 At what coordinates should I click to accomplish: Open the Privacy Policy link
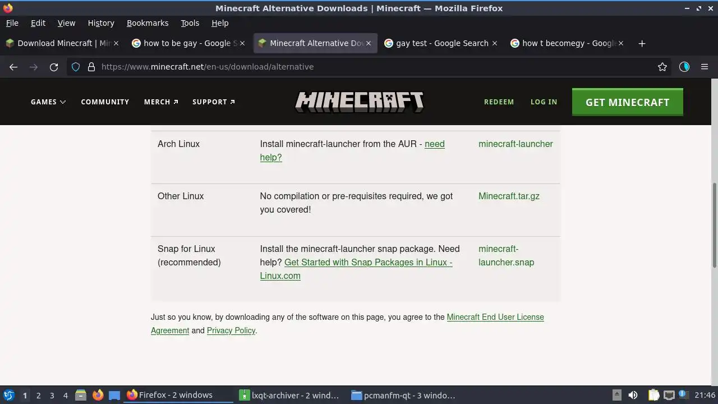(x=231, y=330)
